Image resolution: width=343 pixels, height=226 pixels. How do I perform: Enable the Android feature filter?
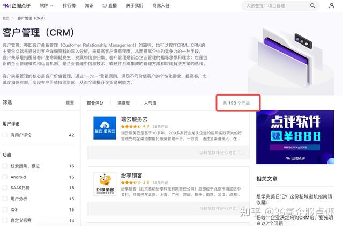point(5,177)
